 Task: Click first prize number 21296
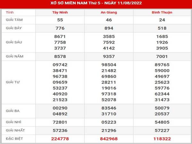coord(109,131)
